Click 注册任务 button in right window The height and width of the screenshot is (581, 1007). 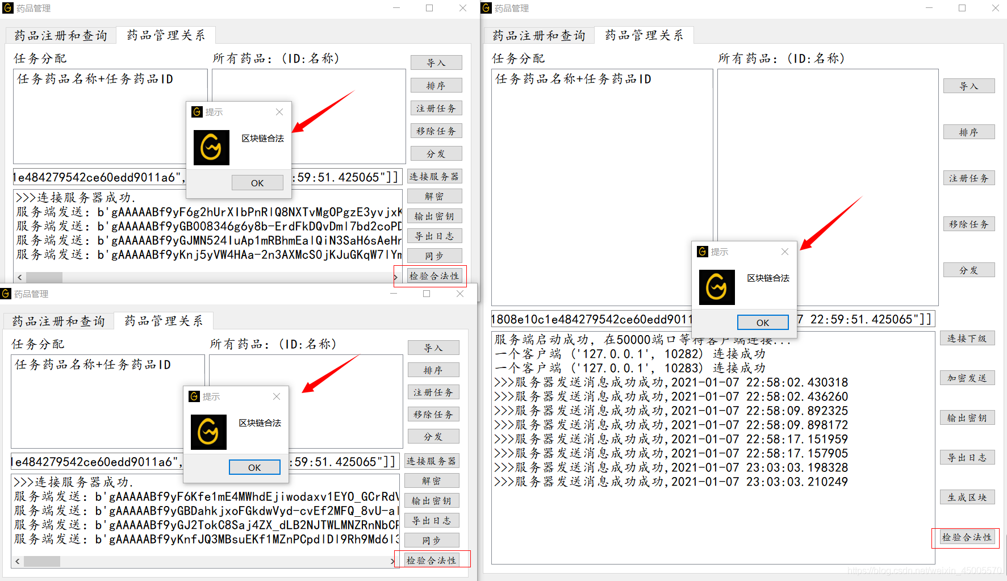pyautogui.click(x=969, y=178)
